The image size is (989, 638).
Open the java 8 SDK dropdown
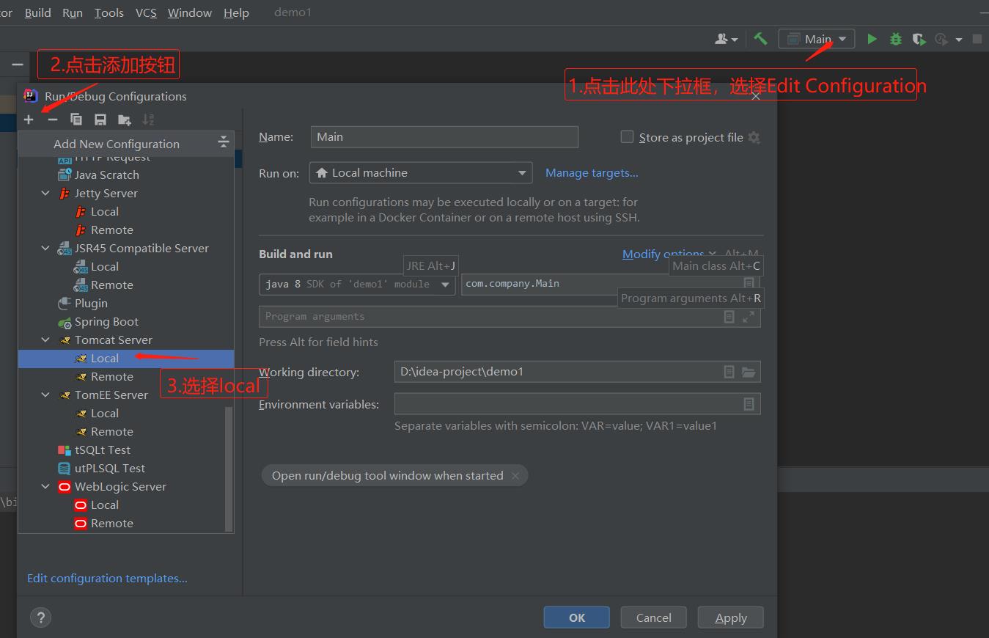point(357,284)
